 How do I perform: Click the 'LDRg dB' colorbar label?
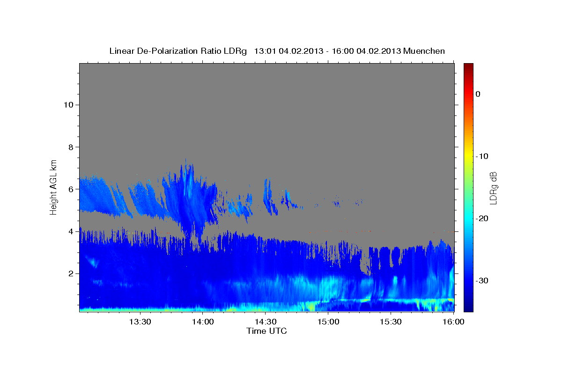click(493, 188)
